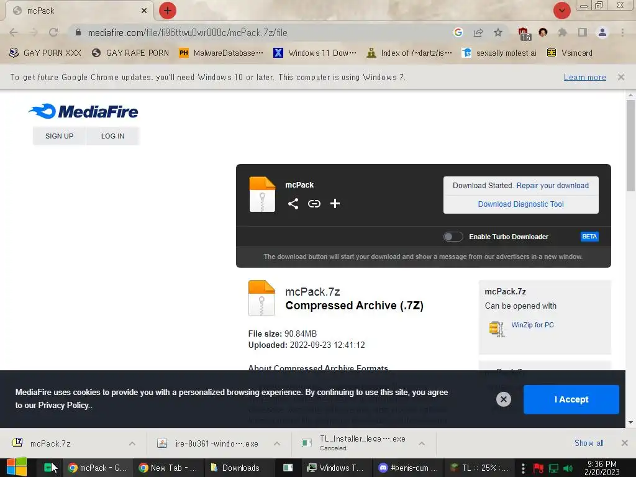Open the Windows Start button
This screenshot has height=477, width=636.
(x=17, y=467)
